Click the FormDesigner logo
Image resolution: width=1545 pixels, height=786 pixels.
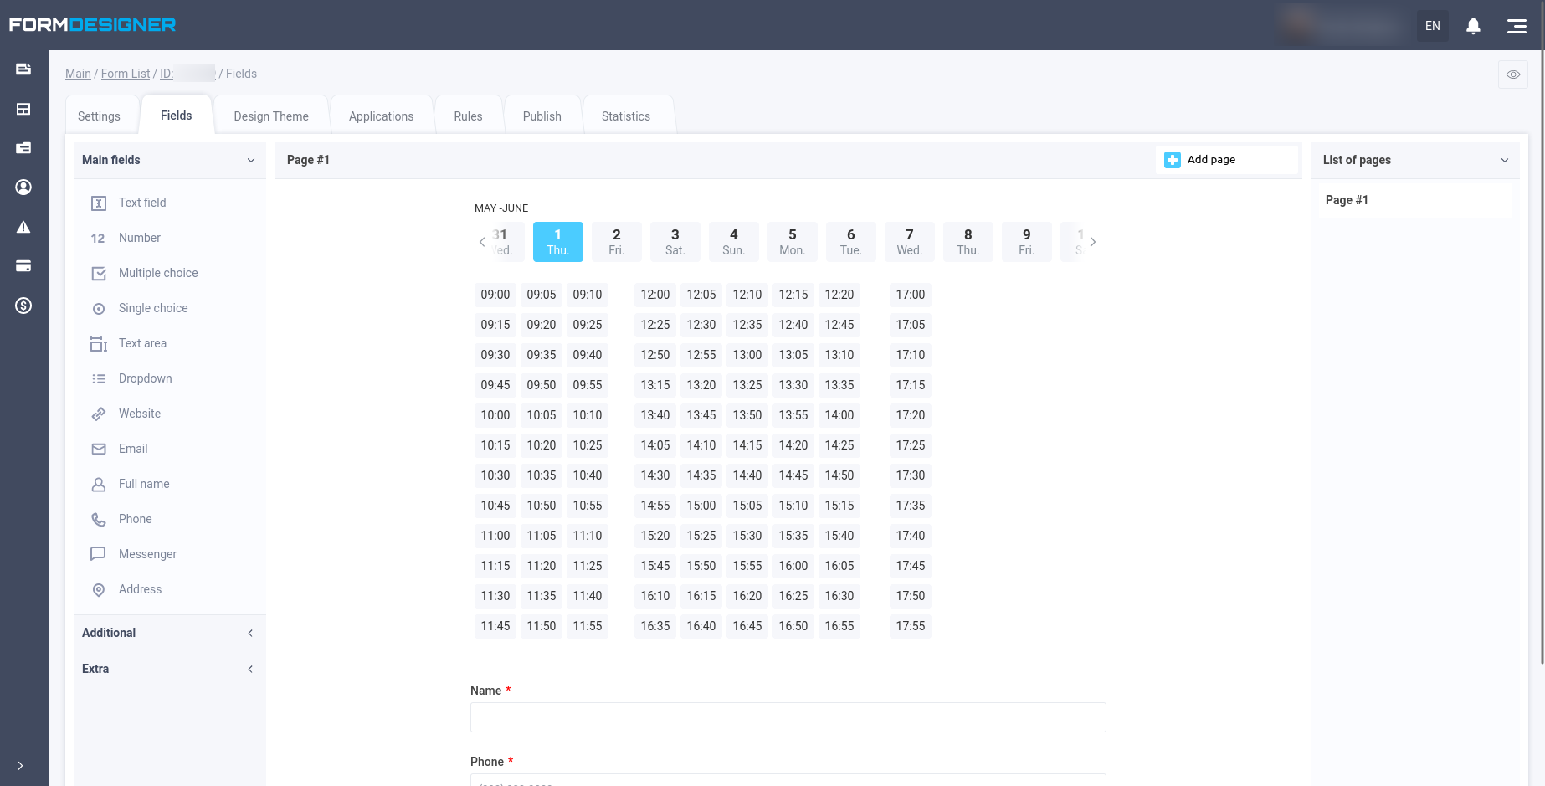[x=92, y=25]
